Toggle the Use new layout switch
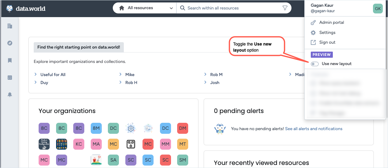 315,64
